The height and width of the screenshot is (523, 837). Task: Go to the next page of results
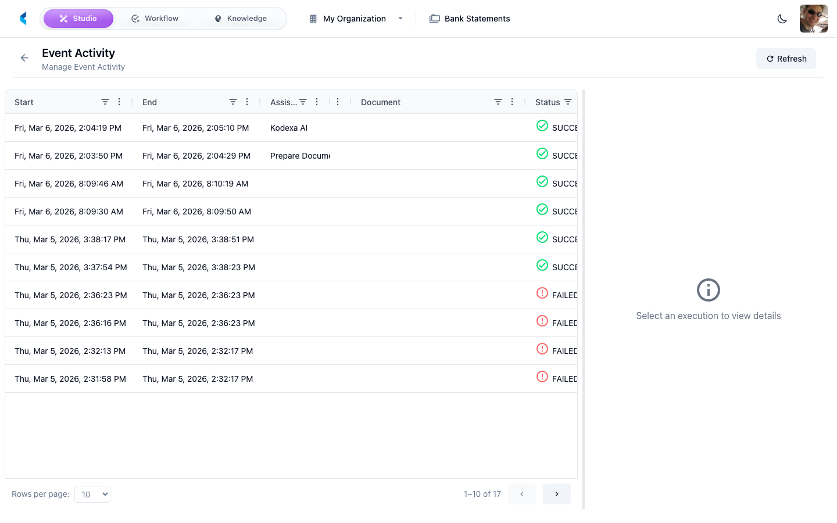tap(556, 493)
